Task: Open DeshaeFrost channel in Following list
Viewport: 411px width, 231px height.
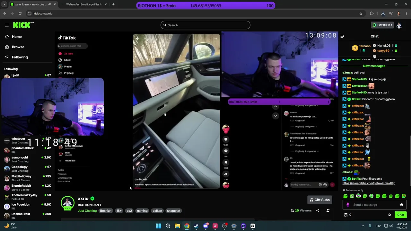Action: (x=27, y=216)
